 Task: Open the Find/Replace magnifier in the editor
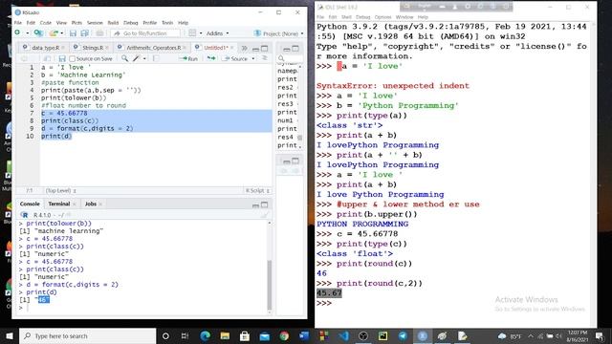pos(124,58)
